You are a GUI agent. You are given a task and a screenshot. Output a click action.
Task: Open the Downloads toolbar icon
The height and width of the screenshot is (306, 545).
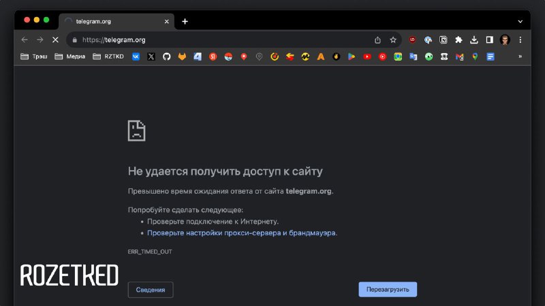tap(474, 39)
